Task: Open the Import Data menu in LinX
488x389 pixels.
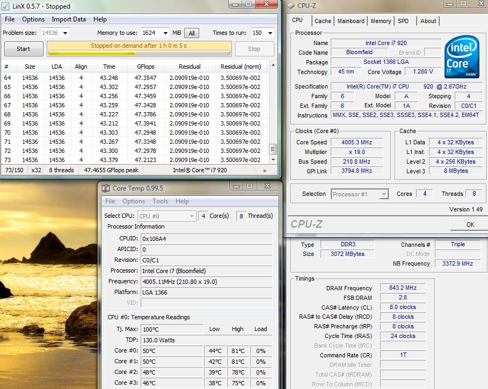Action: tap(68, 19)
